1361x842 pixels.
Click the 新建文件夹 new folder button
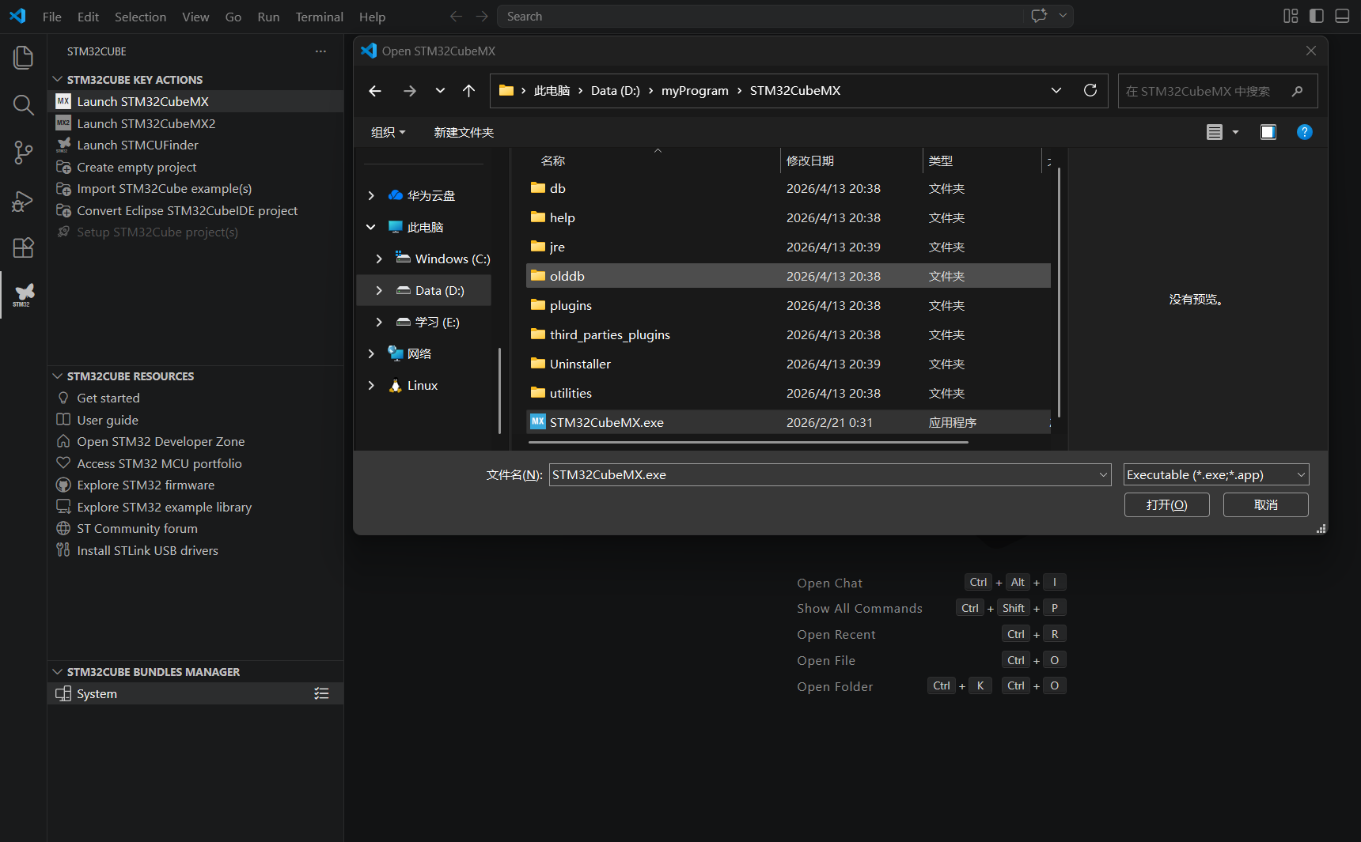pyautogui.click(x=464, y=132)
